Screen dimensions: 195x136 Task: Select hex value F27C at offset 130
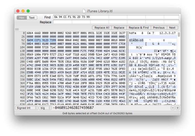(x=84, y=51)
